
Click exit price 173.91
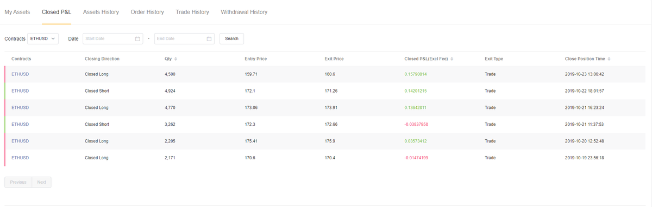coord(331,107)
